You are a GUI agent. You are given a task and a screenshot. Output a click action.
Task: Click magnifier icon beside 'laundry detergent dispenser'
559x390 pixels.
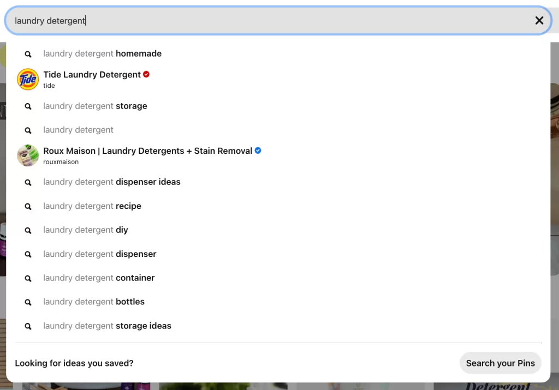(28, 254)
